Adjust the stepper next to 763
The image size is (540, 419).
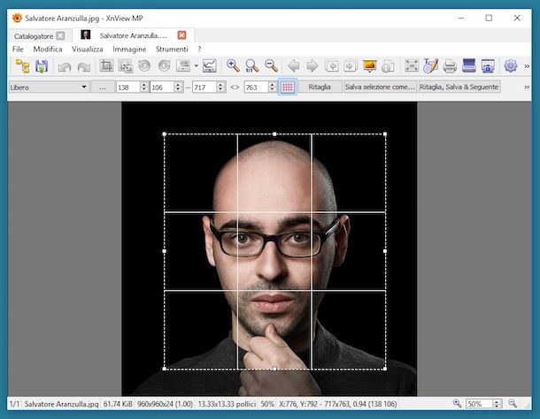pyautogui.click(x=273, y=87)
